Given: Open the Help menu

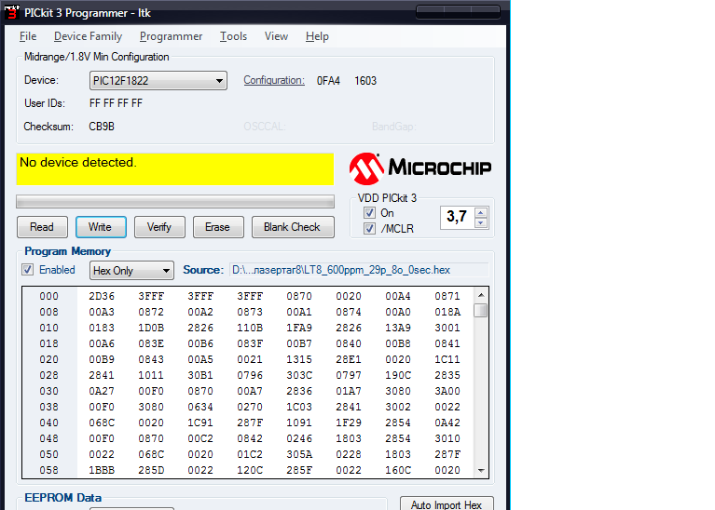Looking at the screenshot, I should [317, 36].
